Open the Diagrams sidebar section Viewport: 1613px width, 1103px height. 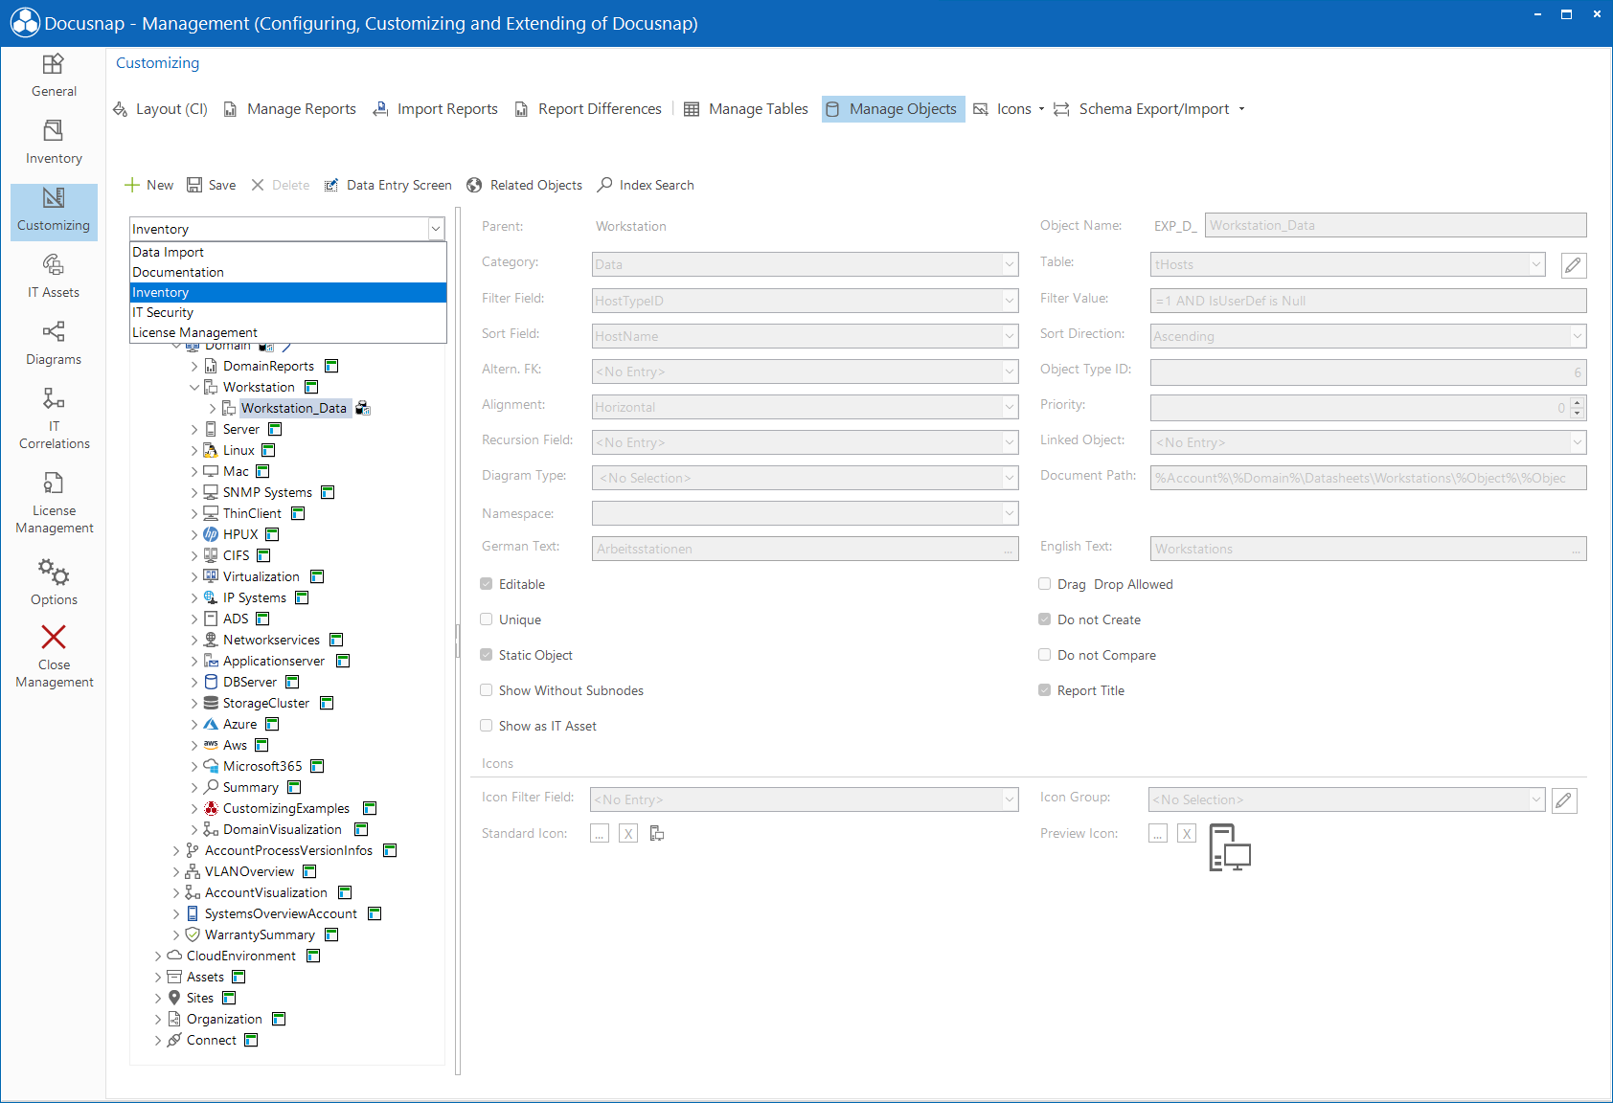click(x=54, y=344)
